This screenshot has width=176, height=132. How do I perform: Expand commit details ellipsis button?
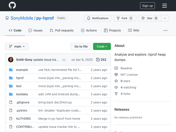point(64,60)
